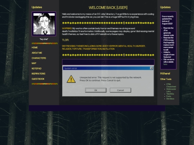The image size is (194, 145).
Task: Click the 'Hi there!' heading
Action: click(165, 73)
